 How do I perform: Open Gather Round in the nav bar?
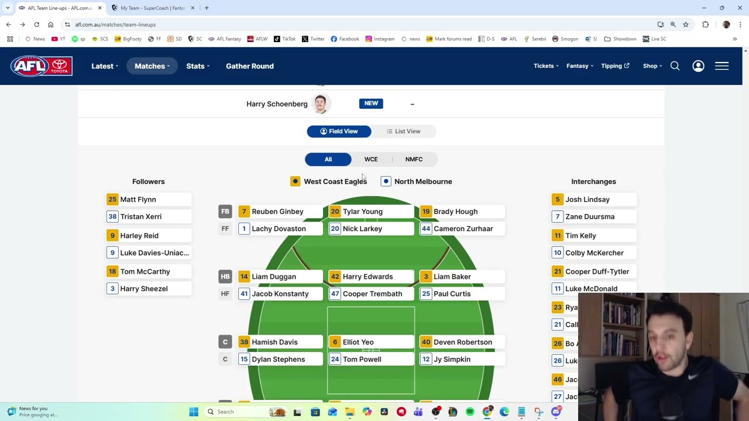tap(250, 66)
